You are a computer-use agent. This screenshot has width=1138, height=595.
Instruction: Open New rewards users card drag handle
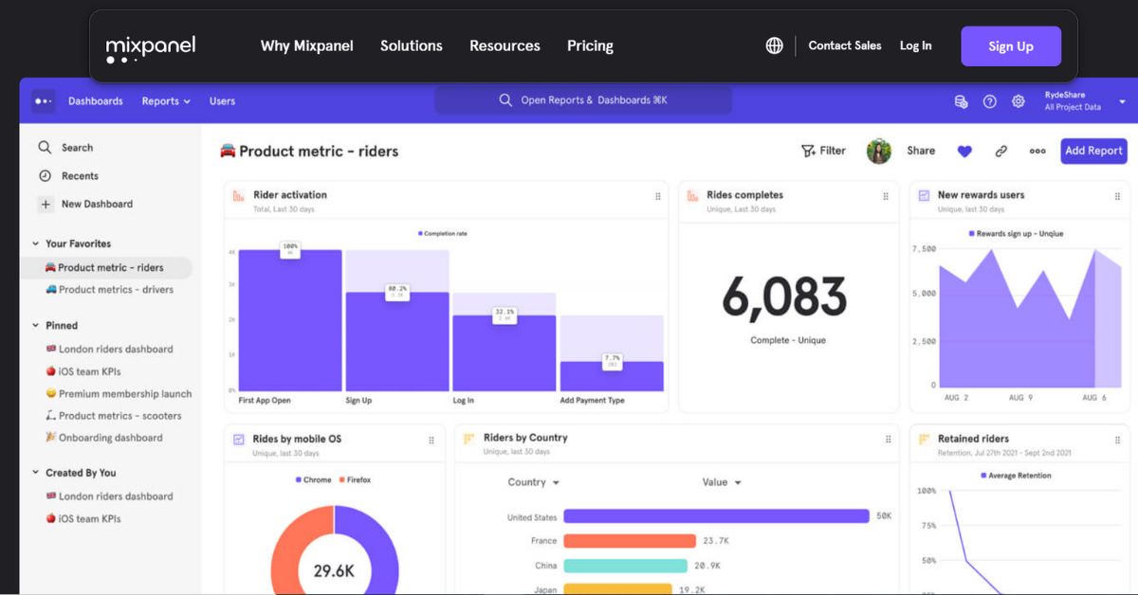click(x=1117, y=197)
